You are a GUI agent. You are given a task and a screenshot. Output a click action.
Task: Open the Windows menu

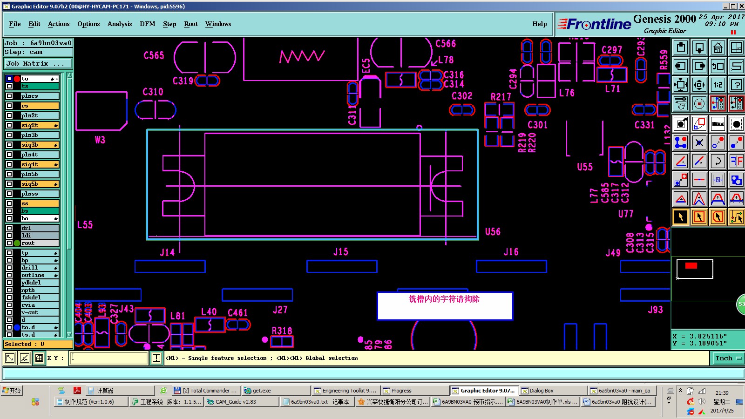[218, 24]
